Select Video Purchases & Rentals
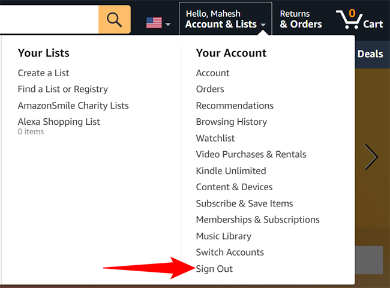 tap(251, 154)
